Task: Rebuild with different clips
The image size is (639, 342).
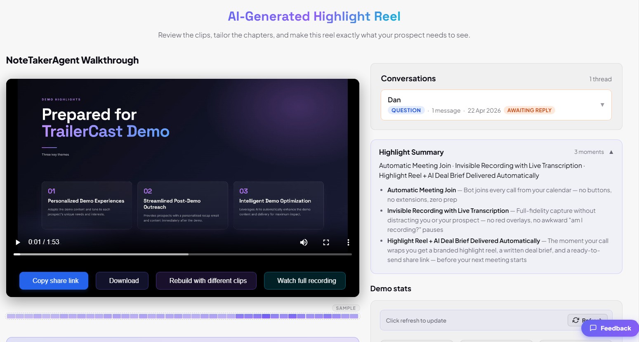Action: [206, 281]
